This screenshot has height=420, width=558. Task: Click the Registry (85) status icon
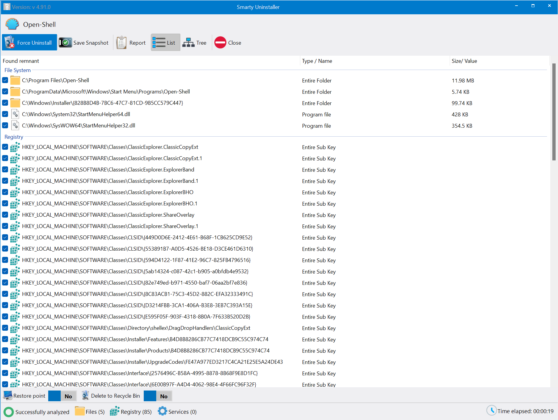[115, 412]
